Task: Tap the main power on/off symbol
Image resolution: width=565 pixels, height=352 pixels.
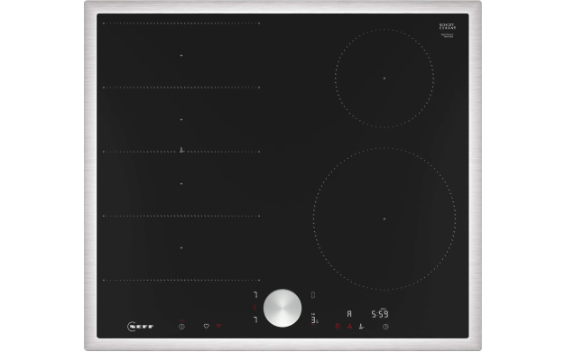Action: (x=181, y=327)
